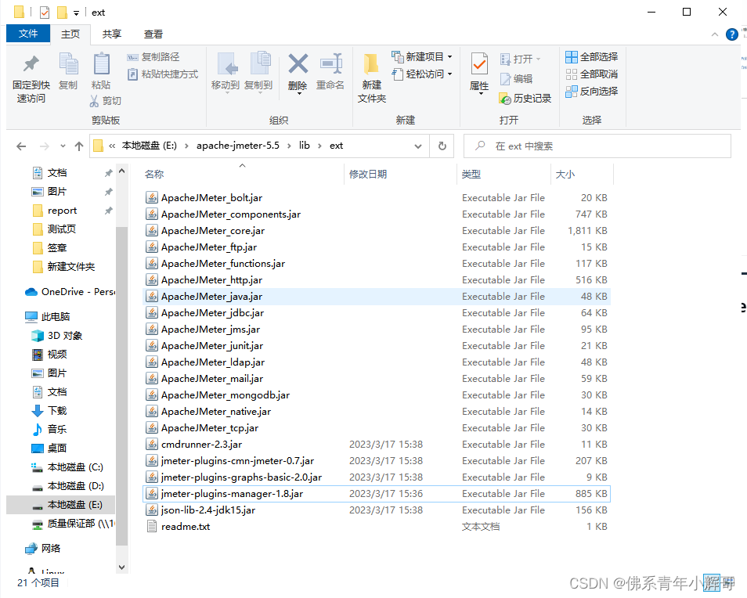
Task: Open customize quick access toolbar dropdown
Action: click(76, 13)
